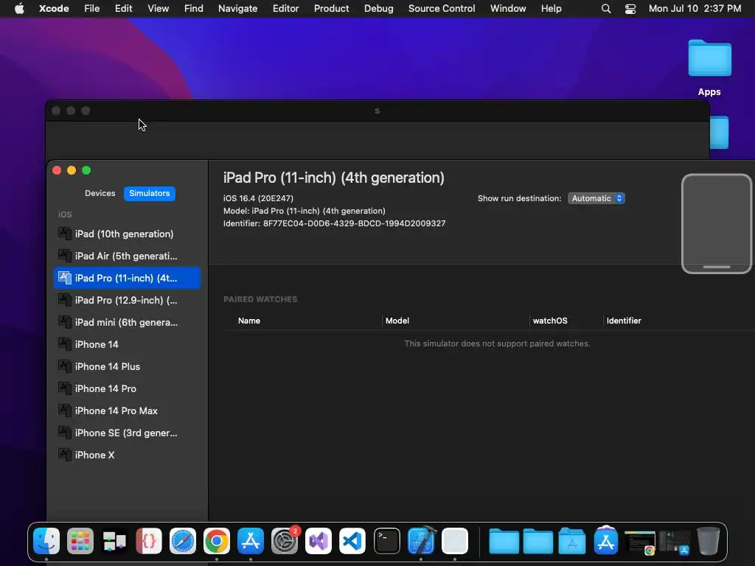
Task: Select iPad Air (5th generation) simulator
Action: click(x=127, y=256)
